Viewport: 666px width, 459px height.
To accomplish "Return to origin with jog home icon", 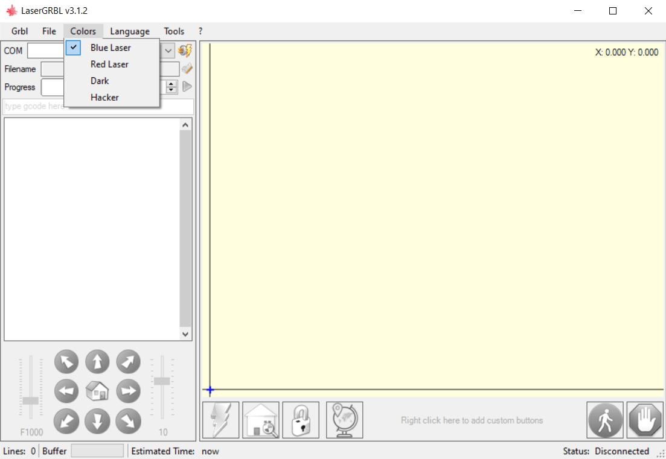I will point(97,391).
